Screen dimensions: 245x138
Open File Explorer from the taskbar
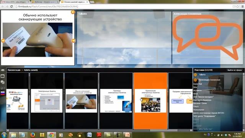pyautogui.click(x=13, y=135)
